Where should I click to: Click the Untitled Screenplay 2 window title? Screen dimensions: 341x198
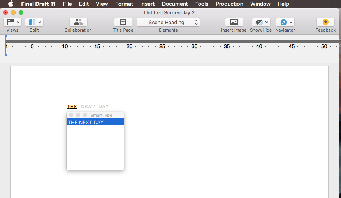point(169,12)
